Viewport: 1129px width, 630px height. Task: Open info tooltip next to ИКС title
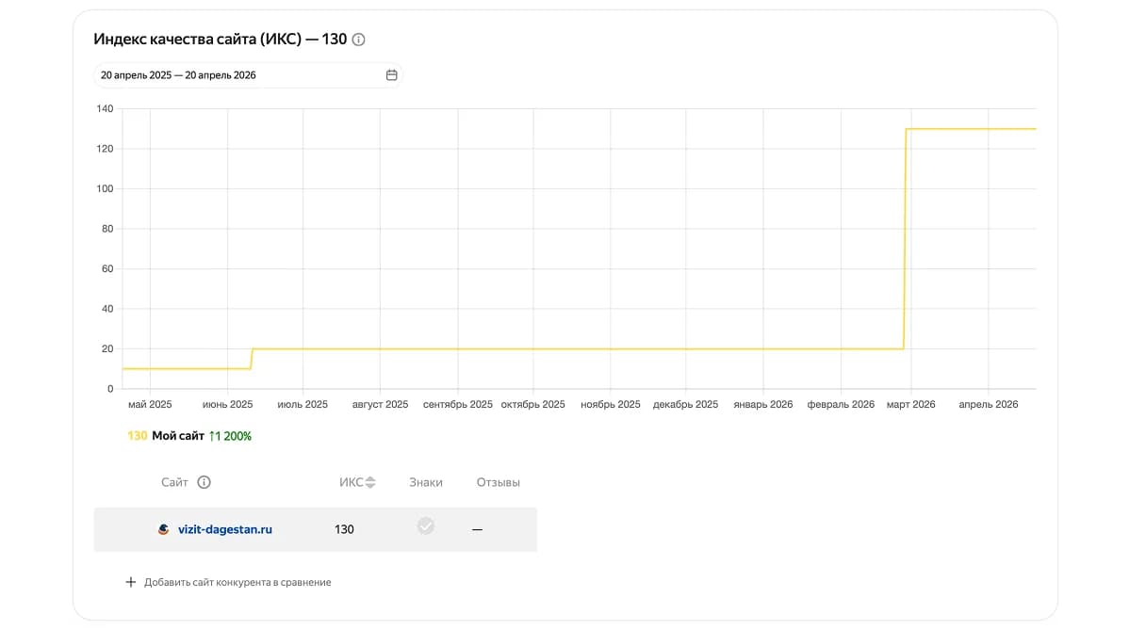click(x=358, y=40)
